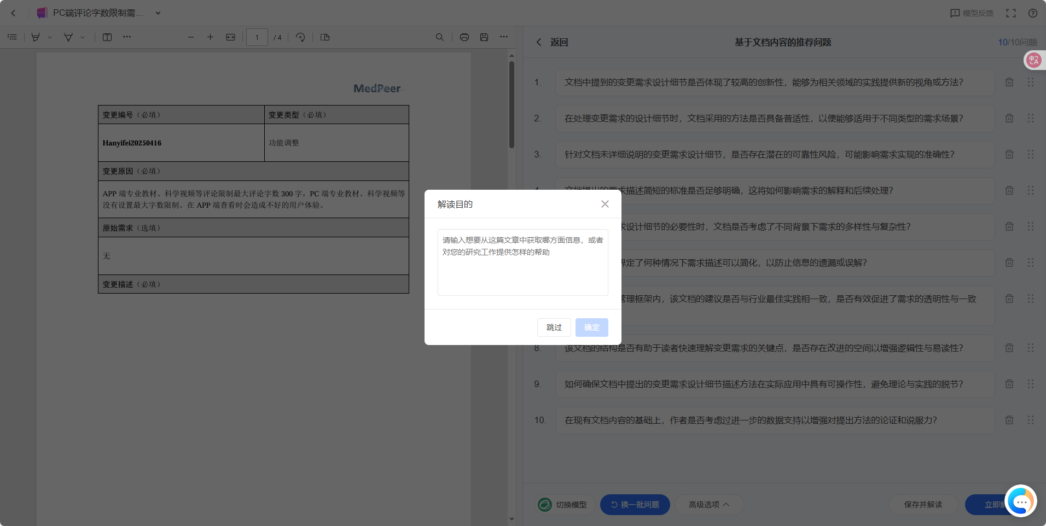Screen dimensions: 1046x526
Task: Zoom in on the PDF page
Action: point(210,37)
